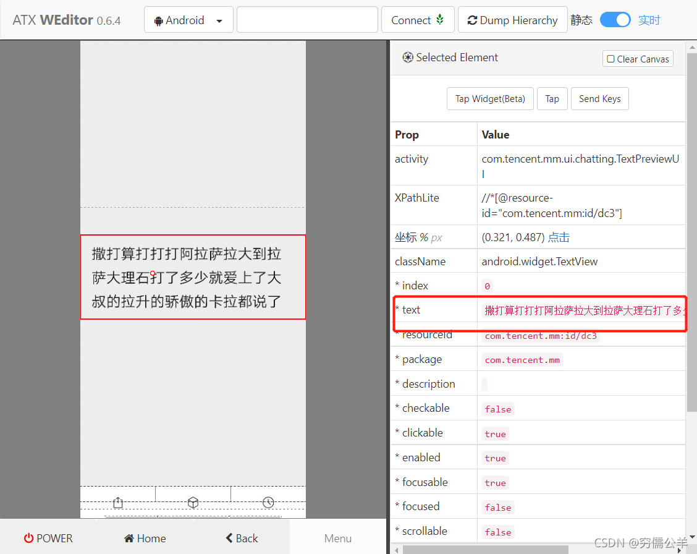This screenshot has height=554, width=697.
Task: Click the index value 0
Action: click(487, 286)
